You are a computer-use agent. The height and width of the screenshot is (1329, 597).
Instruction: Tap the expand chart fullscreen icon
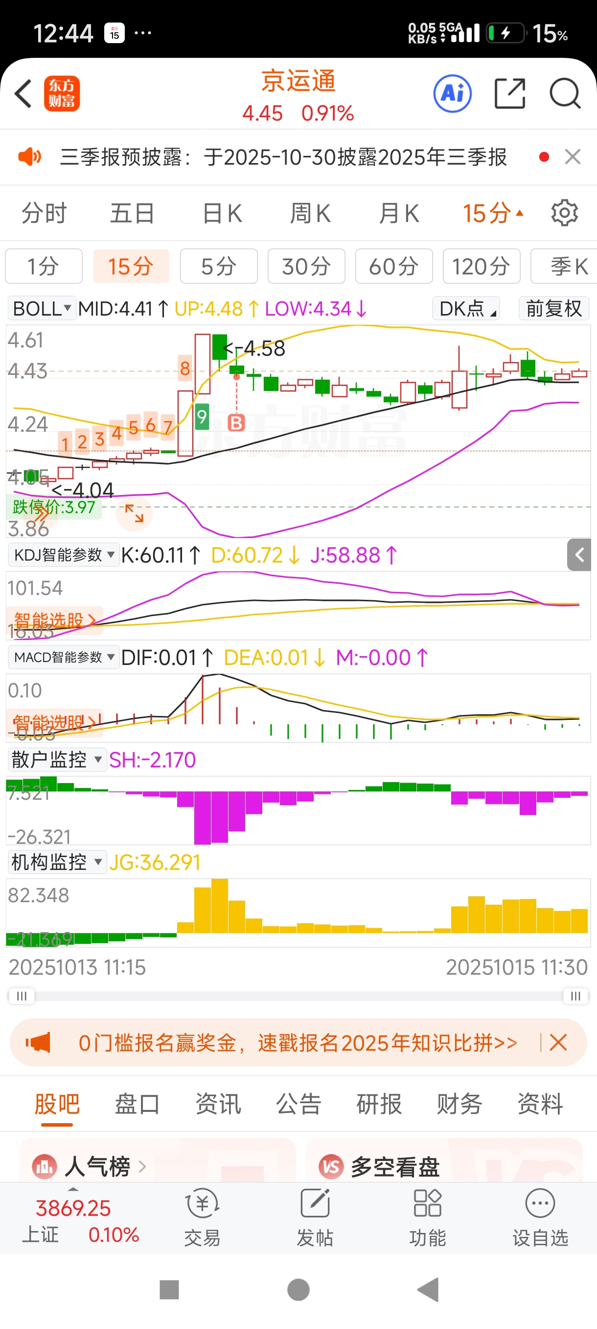click(x=135, y=514)
